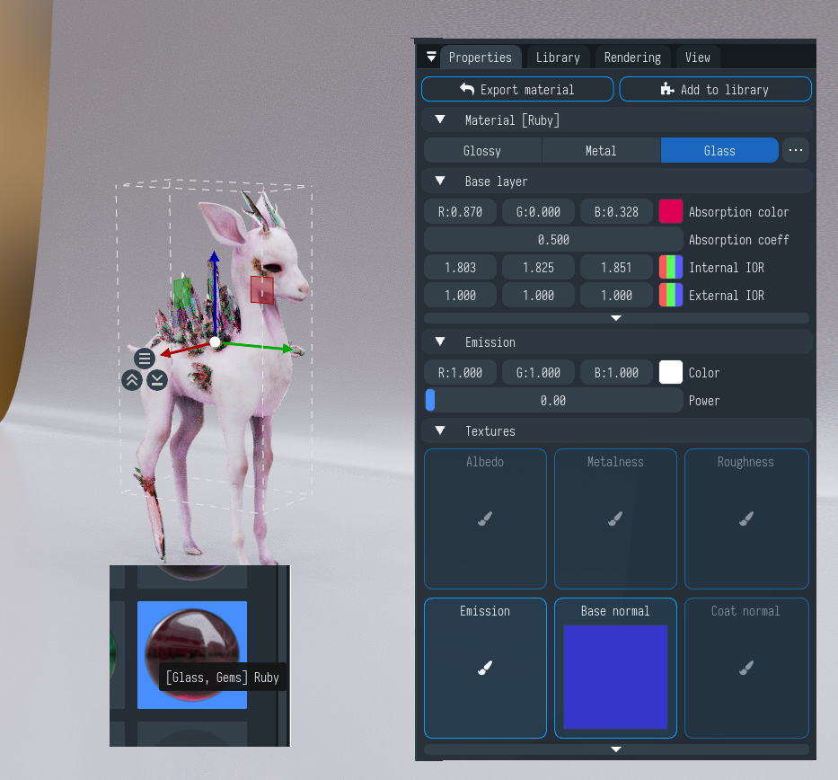Click the Absorption color swatch
The height and width of the screenshot is (780, 838).
(x=671, y=212)
